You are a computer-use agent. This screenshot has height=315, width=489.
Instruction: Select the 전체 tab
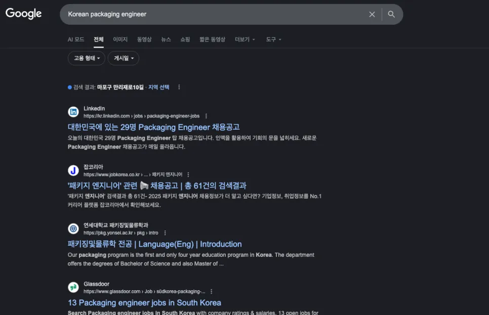coord(99,40)
